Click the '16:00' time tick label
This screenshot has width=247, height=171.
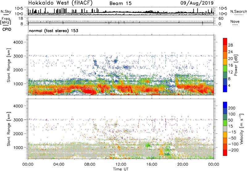click(152, 165)
